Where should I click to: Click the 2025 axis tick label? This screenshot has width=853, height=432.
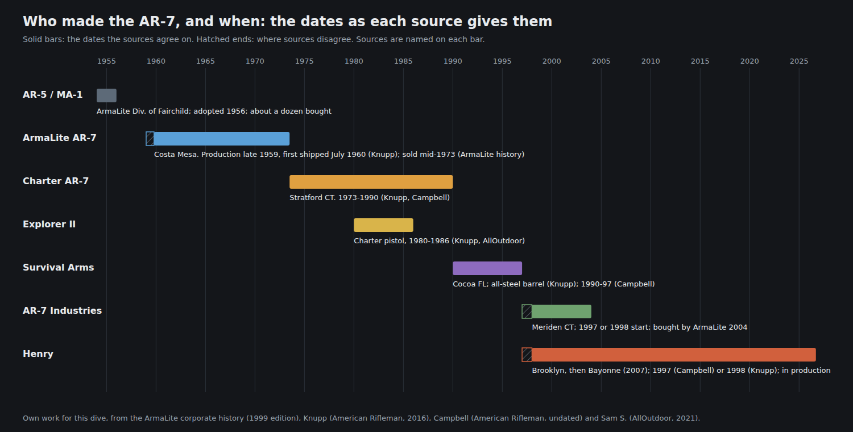pos(799,61)
